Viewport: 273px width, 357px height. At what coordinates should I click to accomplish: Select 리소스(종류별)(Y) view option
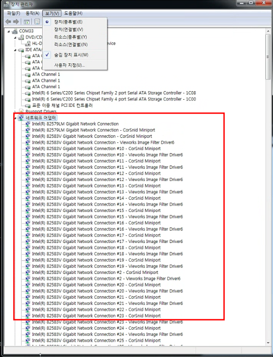pos(75,37)
